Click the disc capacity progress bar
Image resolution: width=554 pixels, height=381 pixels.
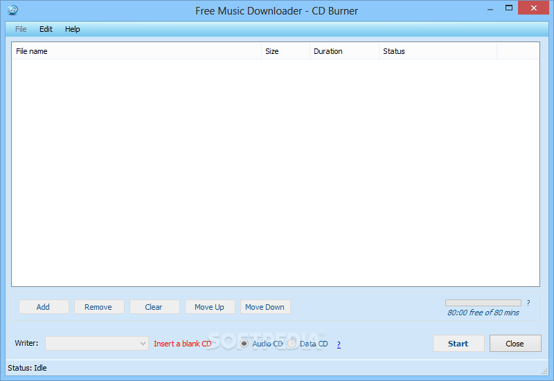483,303
